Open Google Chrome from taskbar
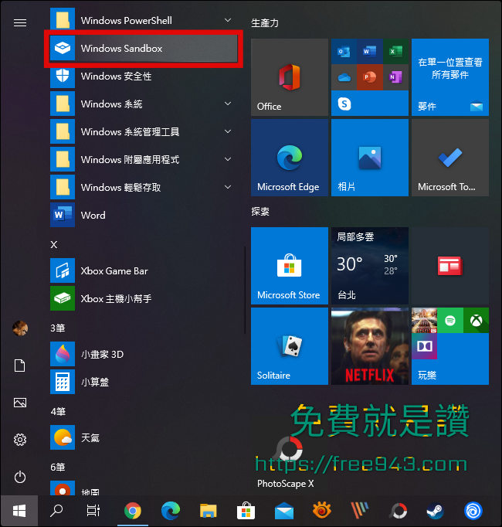502x527 pixels. 133,511
